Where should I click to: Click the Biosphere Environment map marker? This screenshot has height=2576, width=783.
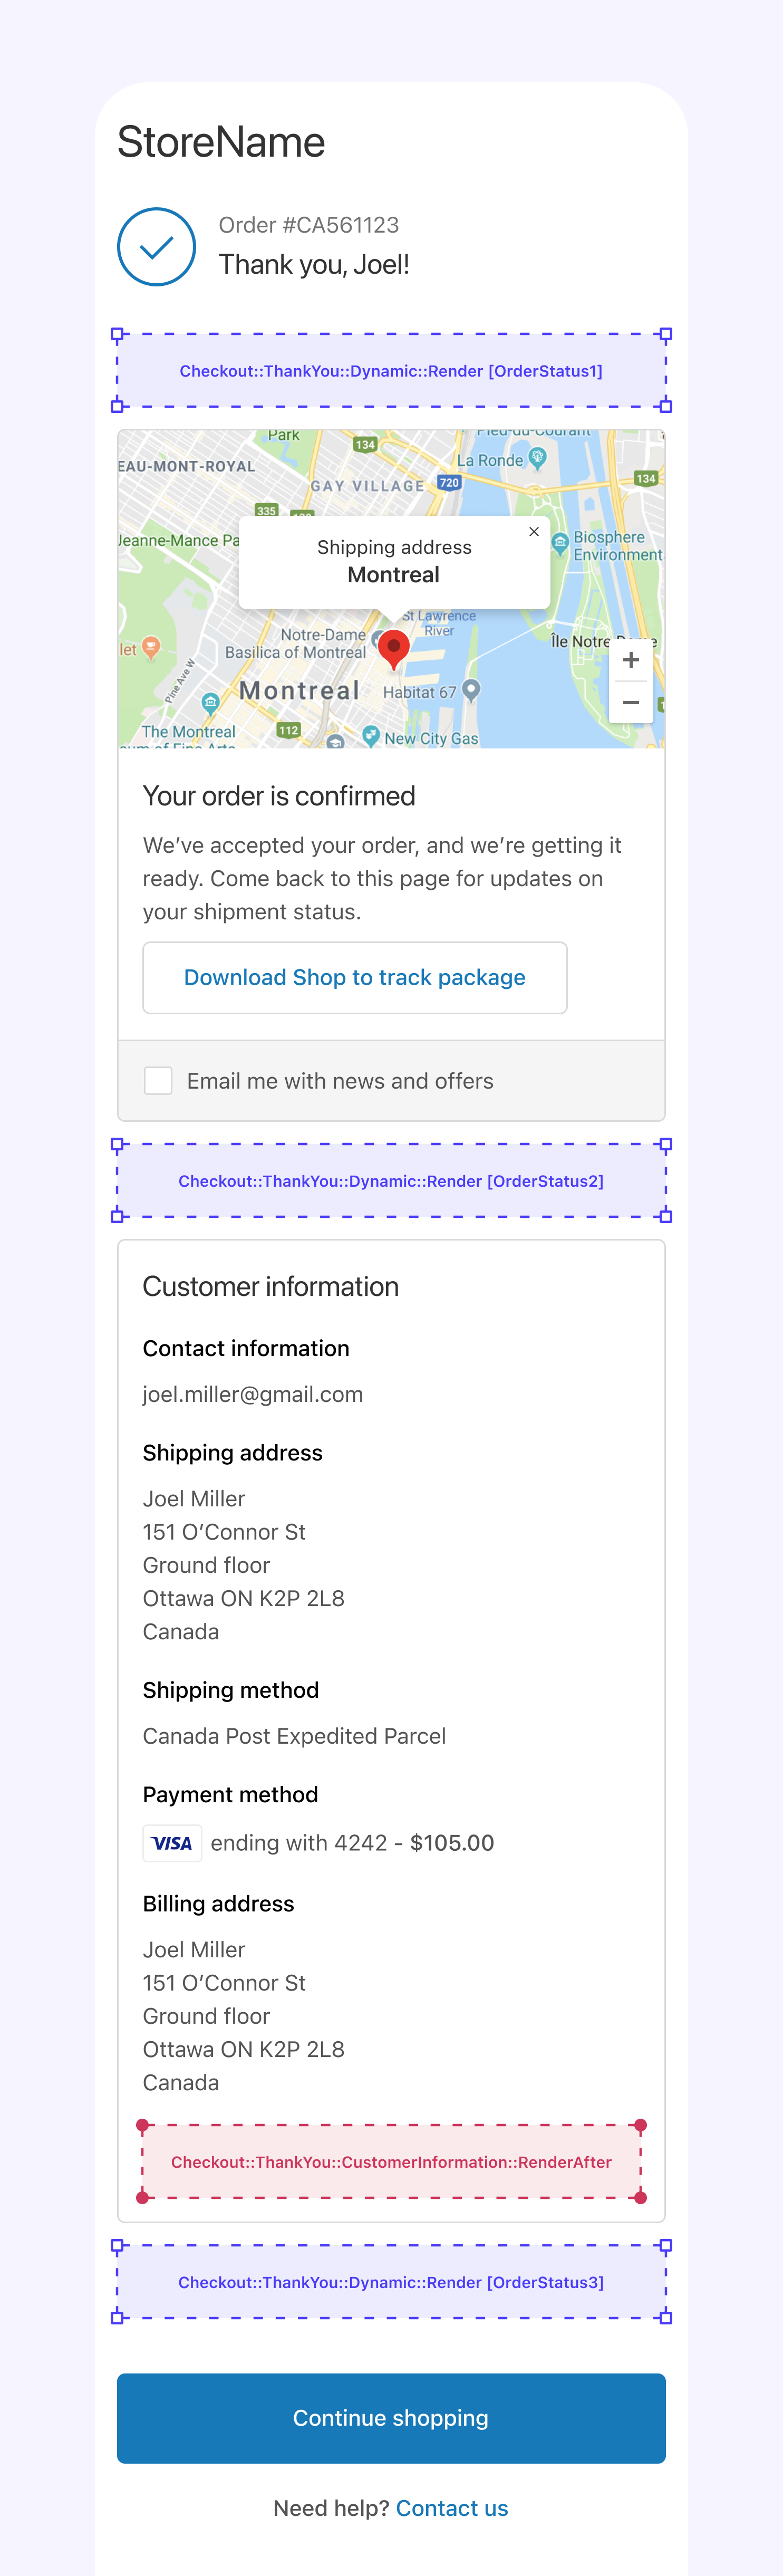560,541
